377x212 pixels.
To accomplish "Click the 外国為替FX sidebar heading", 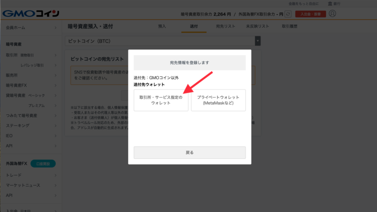I will 16,163.
